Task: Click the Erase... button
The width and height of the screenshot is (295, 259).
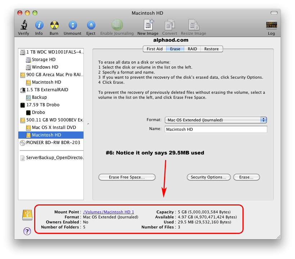Action: [246, 177]
